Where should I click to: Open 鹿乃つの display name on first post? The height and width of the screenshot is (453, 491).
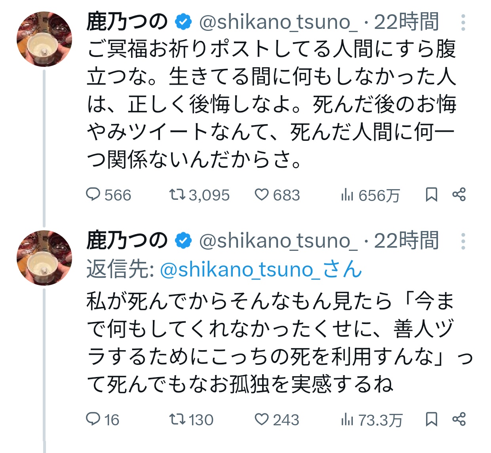click(127, 22)
